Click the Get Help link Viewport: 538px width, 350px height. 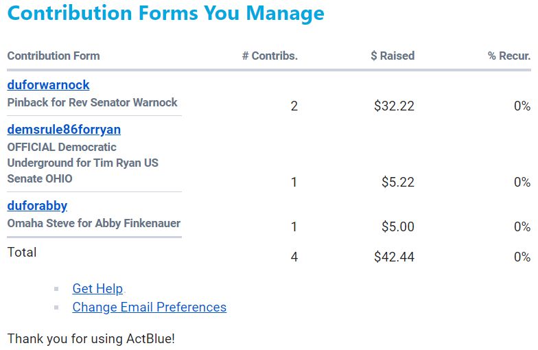tap(97, 289)
